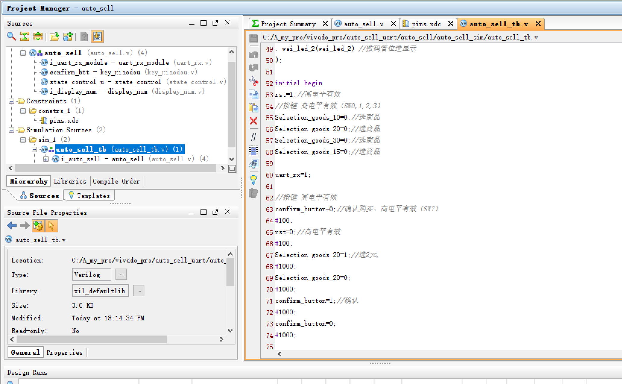Toggle the auto-update properties icon
Image resolution: width=622 pixels, height=384 pixels.
[x=38, y=225]
